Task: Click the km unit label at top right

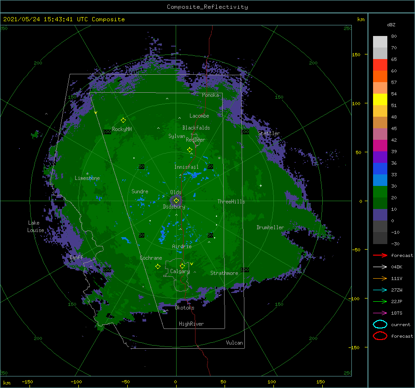Action: click(x=361, y=19)
